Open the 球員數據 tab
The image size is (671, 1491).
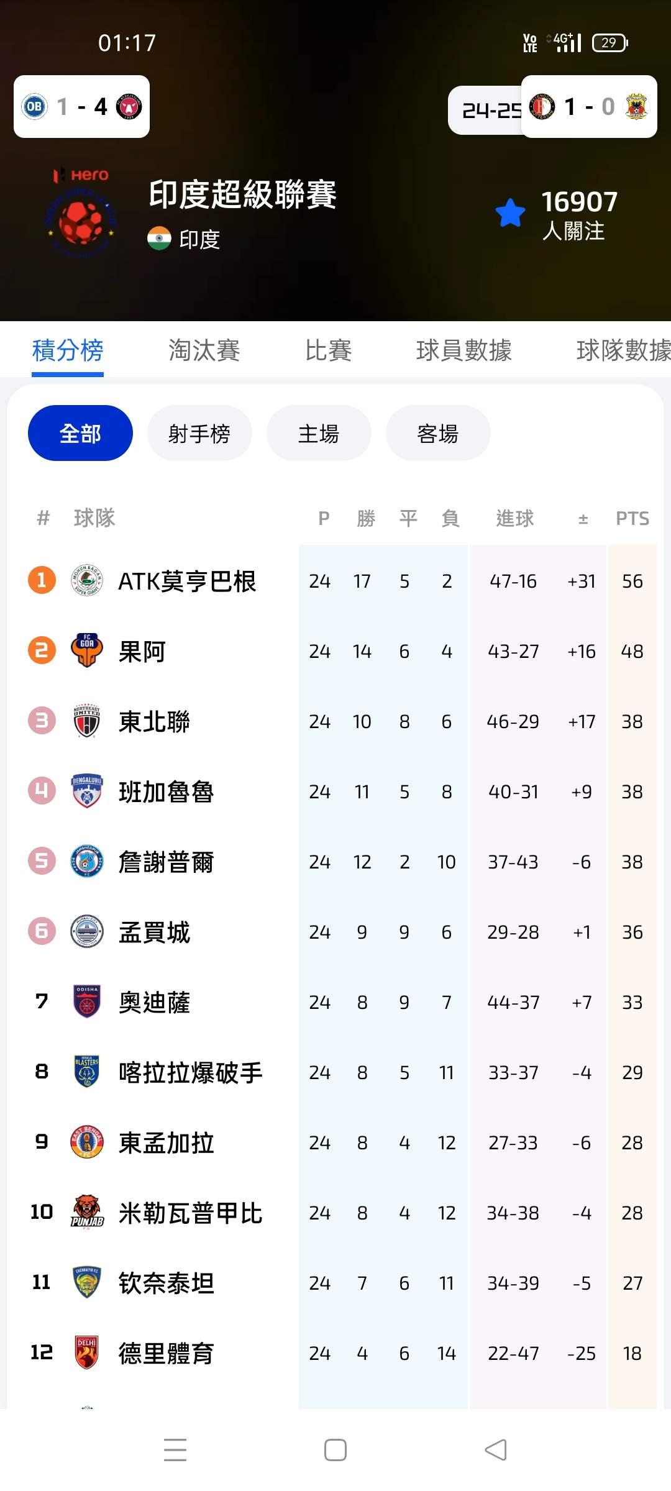coord(463,350)
